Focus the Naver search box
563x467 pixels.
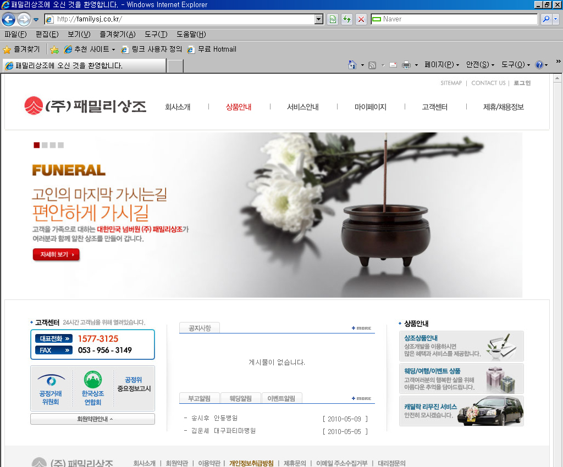point(454,19)
